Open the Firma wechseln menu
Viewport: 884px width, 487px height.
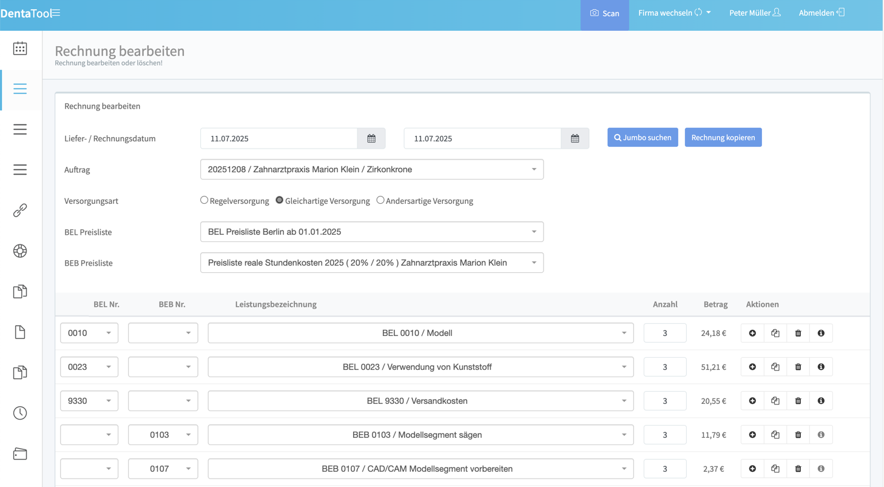[673, 13]
